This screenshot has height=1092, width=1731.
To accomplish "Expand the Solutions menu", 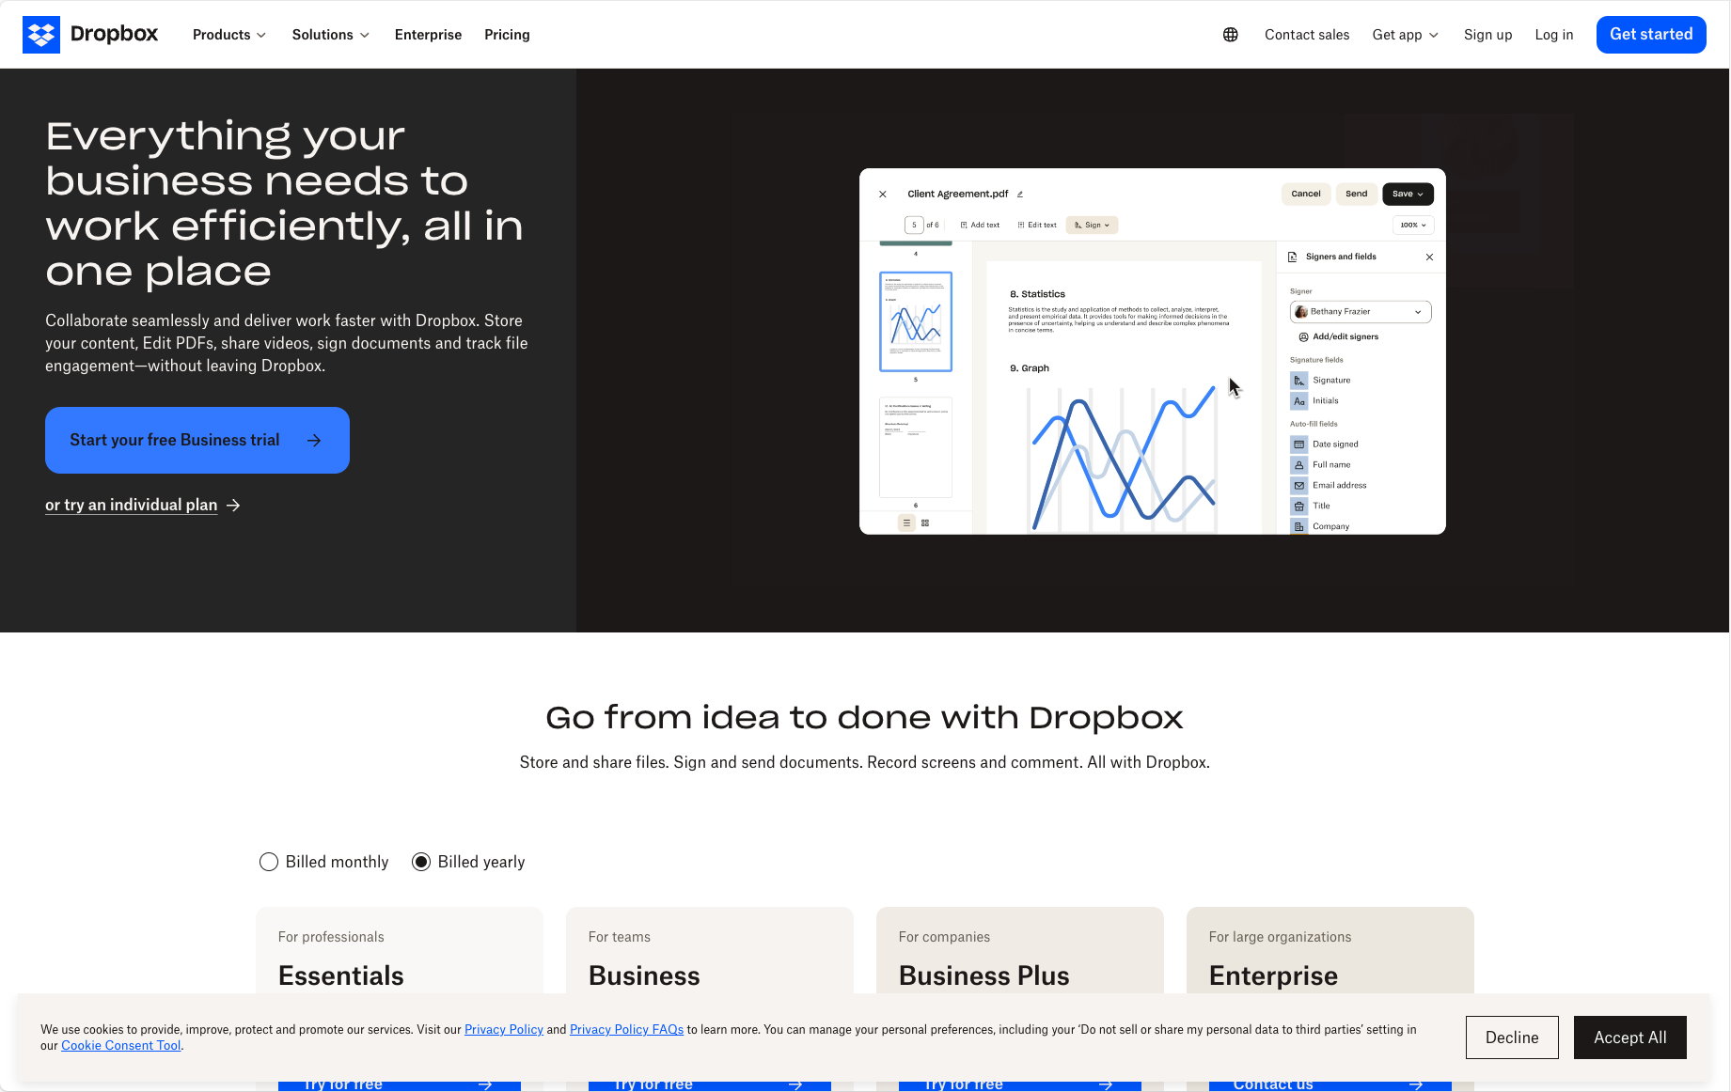I will [331, 35].
